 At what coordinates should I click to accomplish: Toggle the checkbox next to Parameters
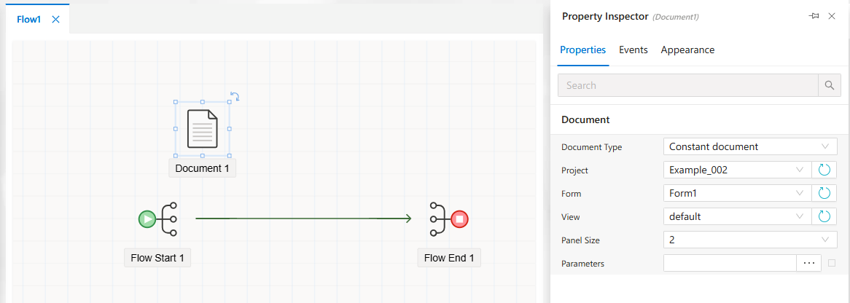832,263
